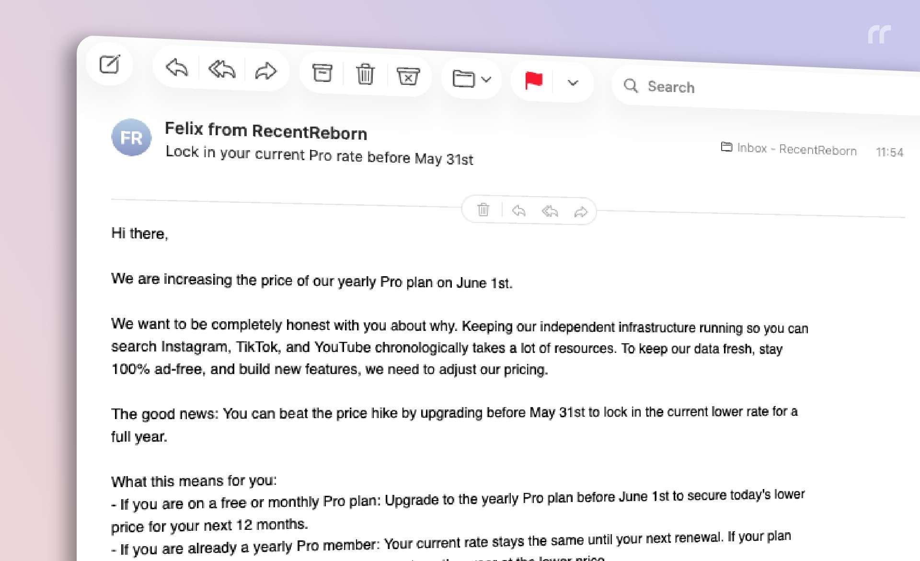920x561 pixels.
Task: Archive the selected email
Action: 322,73
